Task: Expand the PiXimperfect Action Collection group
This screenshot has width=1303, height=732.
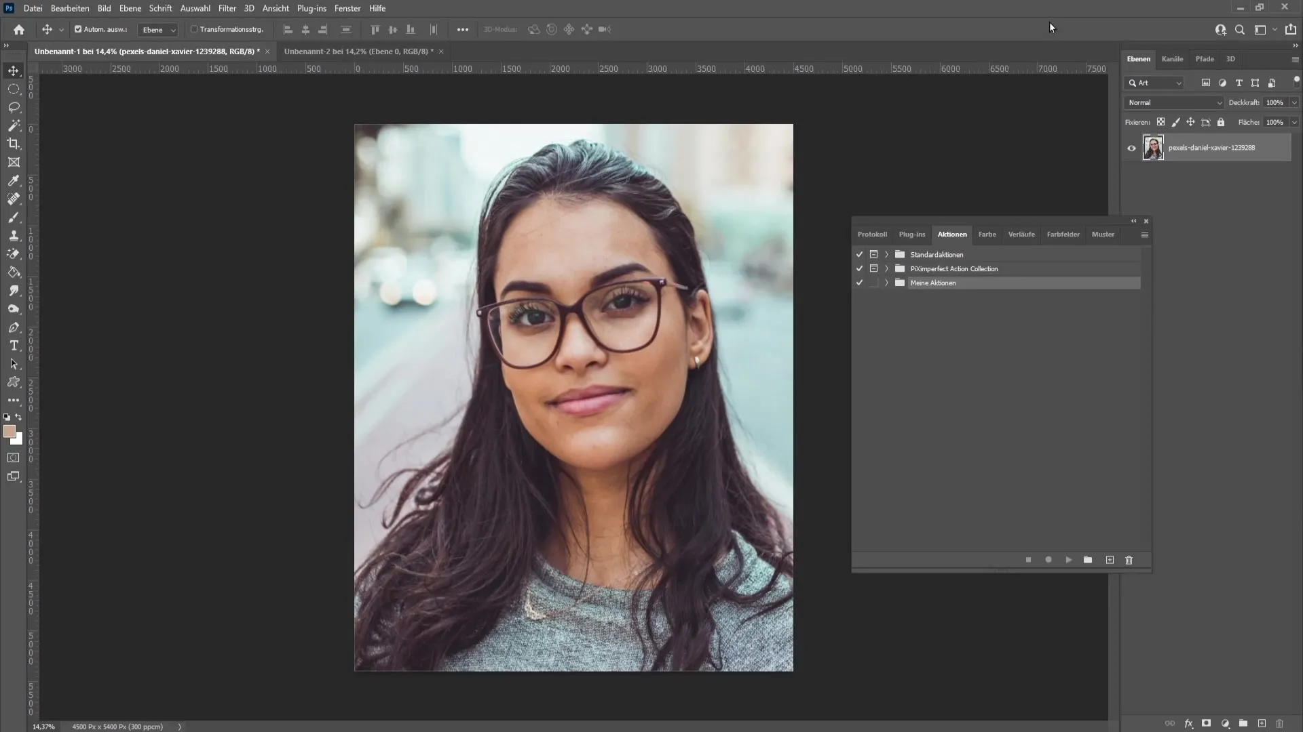Action: click(886, 268)
